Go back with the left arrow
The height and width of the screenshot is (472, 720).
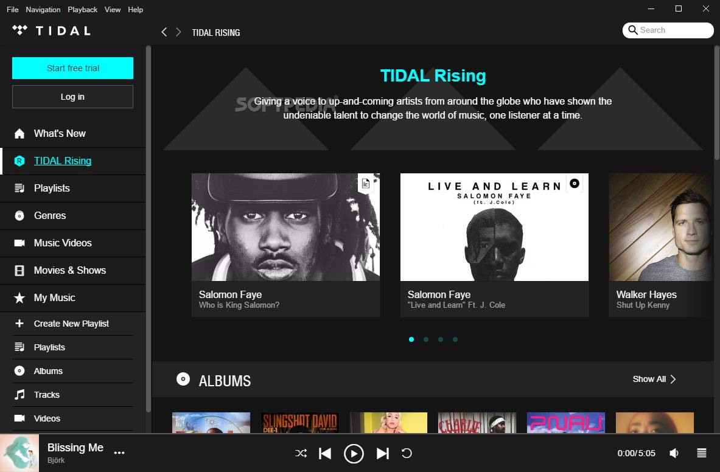click(x=164, y=32)
